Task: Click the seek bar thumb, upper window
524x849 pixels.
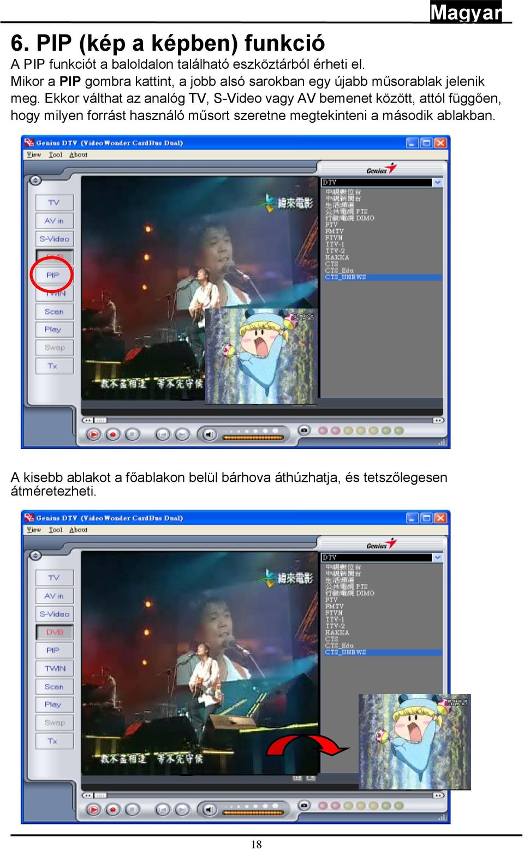Action: pyautogui.click(x=100, y=420)
